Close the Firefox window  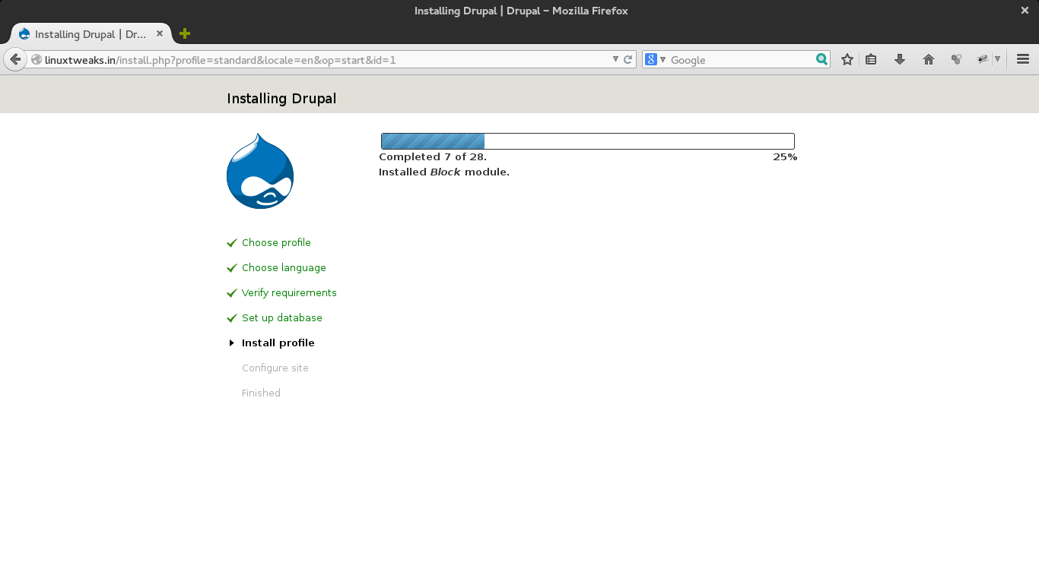[x=1025, y=11]
